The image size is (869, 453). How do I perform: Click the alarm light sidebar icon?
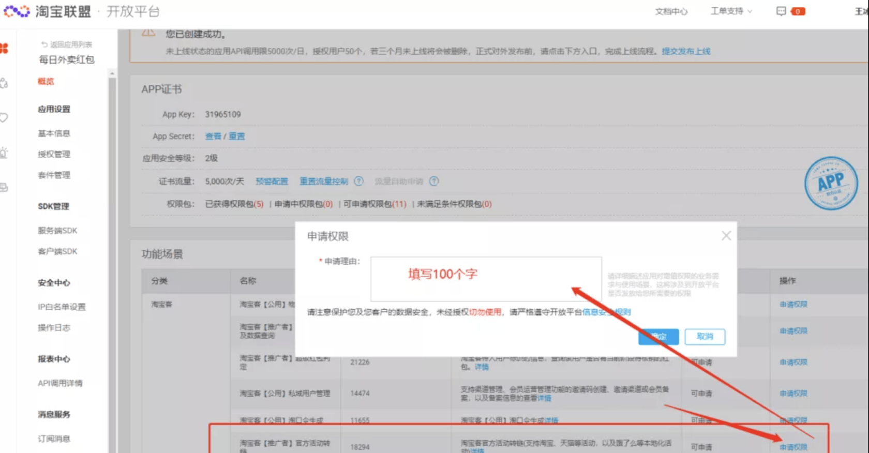(x=4, y=153)
